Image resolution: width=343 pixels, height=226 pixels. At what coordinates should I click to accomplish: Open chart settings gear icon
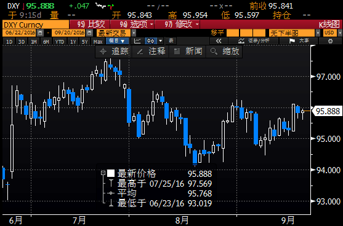click(x=330, y=41)
